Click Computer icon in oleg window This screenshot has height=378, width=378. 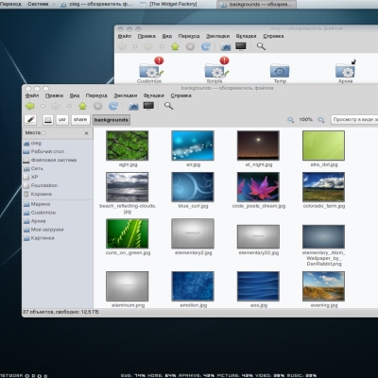241,46
